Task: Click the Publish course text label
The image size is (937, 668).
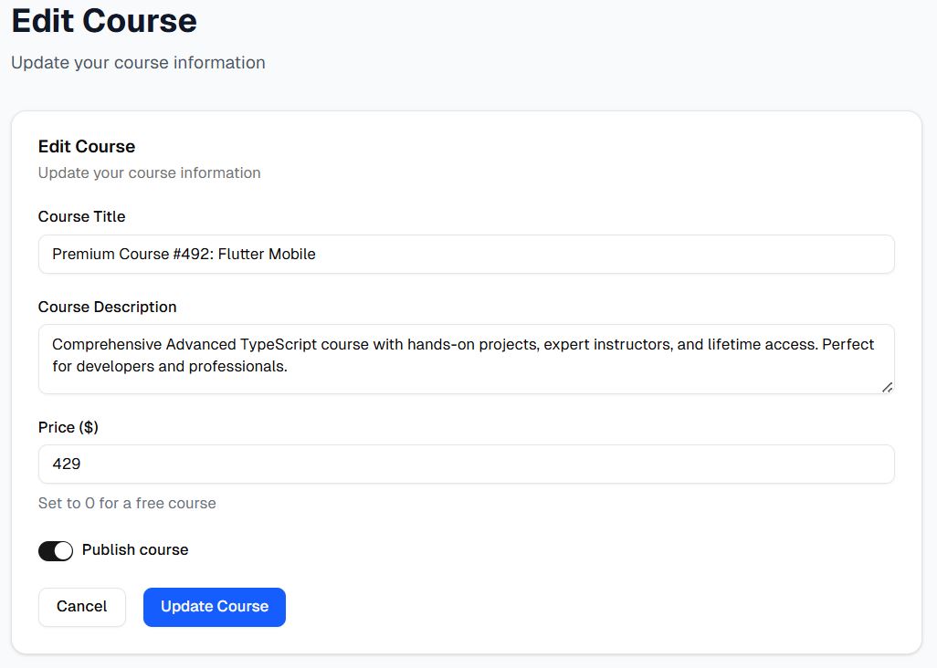Action: [x=134, y=549]
